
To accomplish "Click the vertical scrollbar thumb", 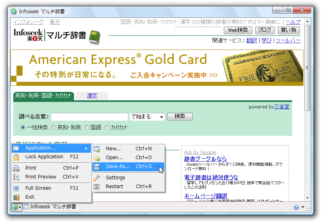I will (x=308, y=68).
